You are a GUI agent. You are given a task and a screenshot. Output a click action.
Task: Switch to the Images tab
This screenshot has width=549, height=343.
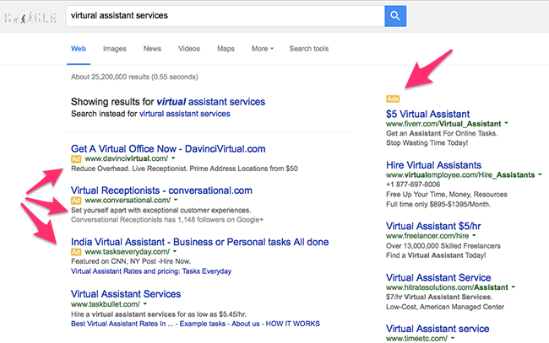click(114, 49)
